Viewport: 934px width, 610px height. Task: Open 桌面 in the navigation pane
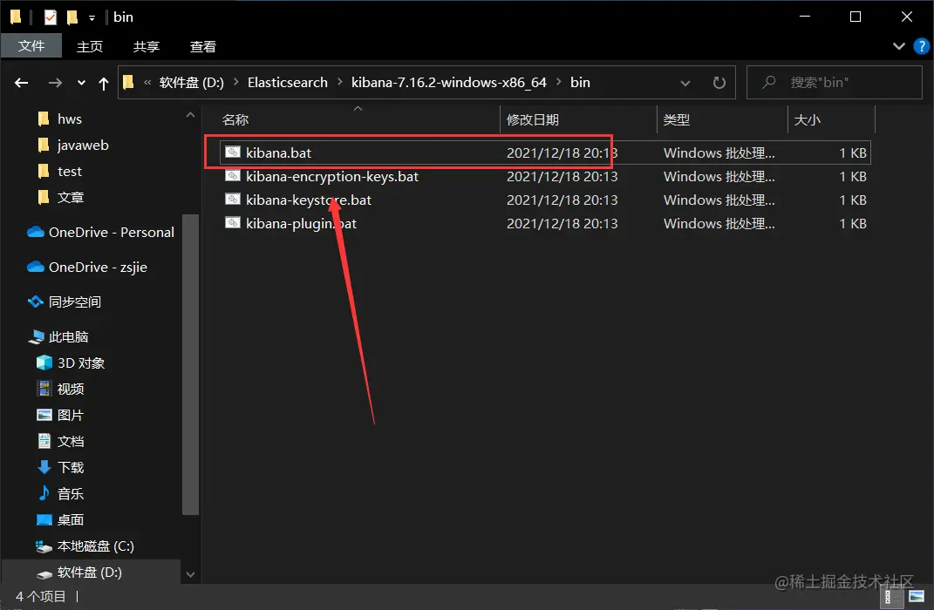[61, 520]
